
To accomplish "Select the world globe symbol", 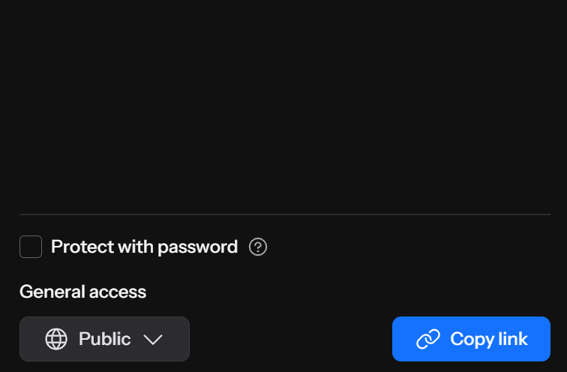I will [x=56, y=339].
